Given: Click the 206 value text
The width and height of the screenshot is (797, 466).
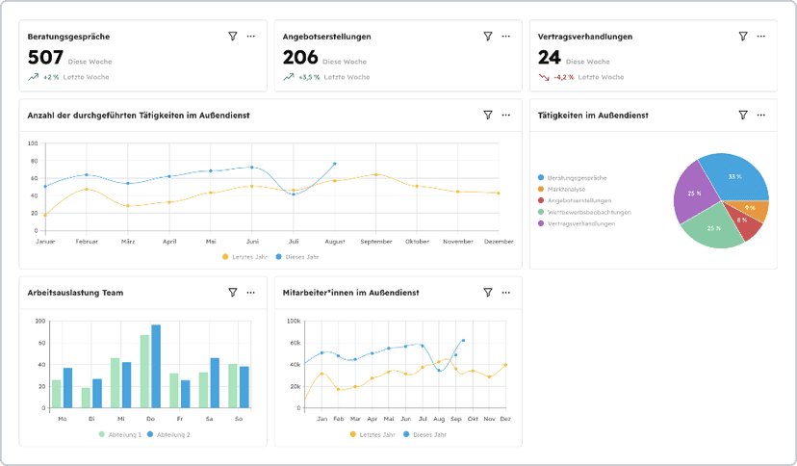Looking at the screenshot, I should pos(300,58).
